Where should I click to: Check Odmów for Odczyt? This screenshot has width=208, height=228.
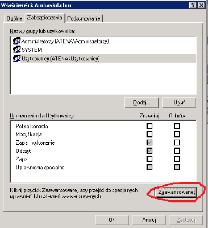[x=177, y=151]
